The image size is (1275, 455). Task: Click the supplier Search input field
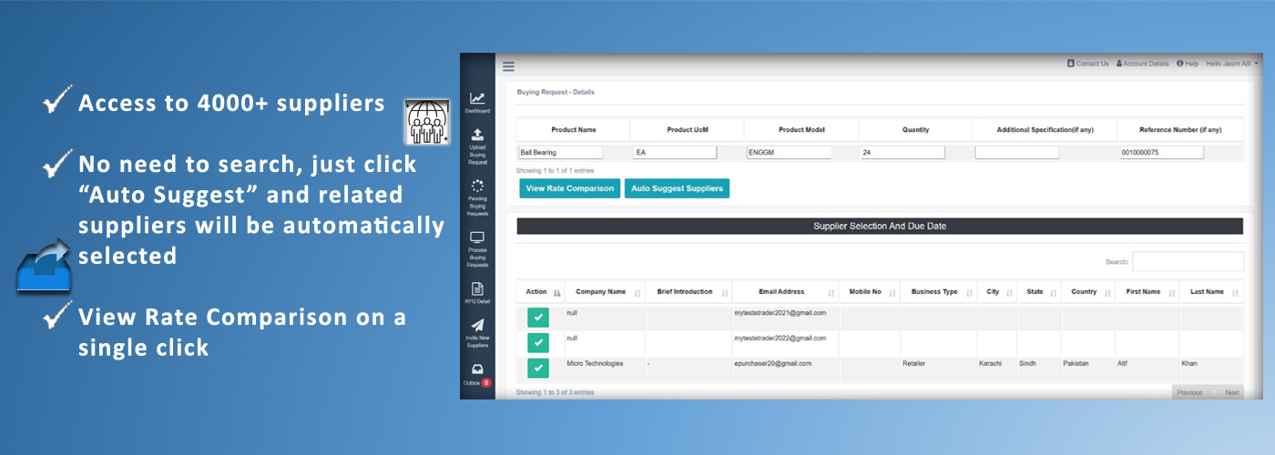point(1188,262)
